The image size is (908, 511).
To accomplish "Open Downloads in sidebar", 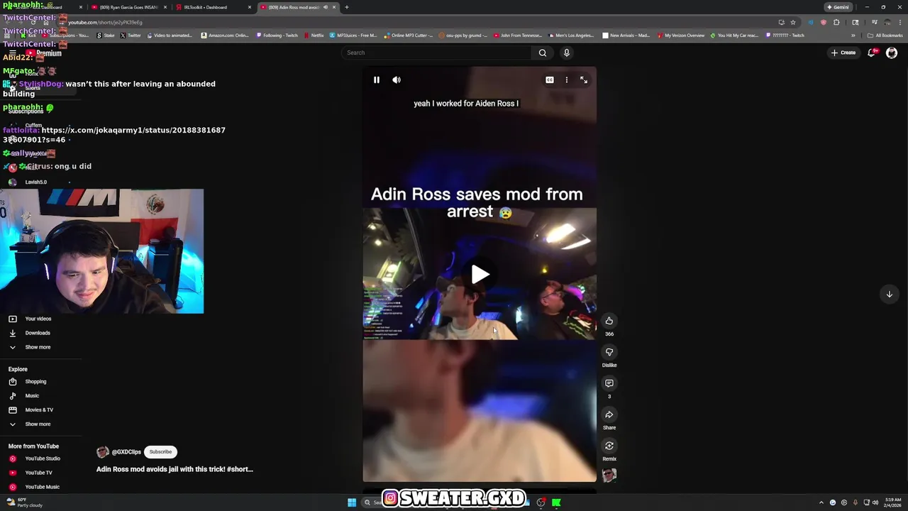I will tap(38, 333).
